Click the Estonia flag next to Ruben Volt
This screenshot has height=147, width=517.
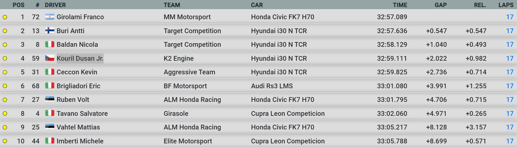point(50,99)
